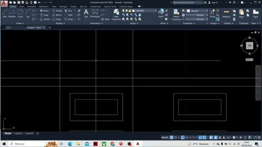Screen dimensions: 262x147
Task: Click the Base view button
Action: point(255,13)
